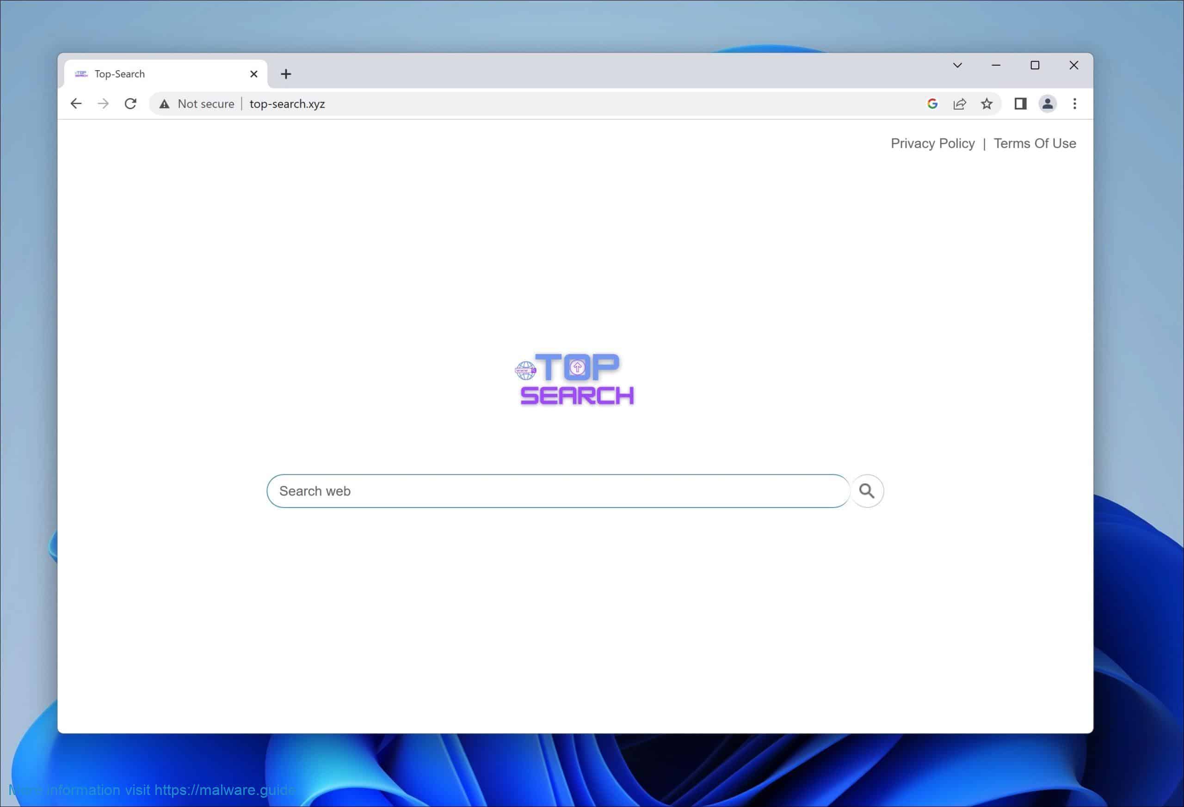This screenshot has width=1184, height=807.
Task: Open the side panel icon
Action: click(1020, 104)
